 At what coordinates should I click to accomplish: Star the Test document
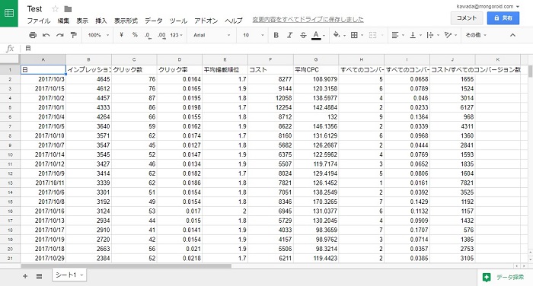coord(56,9)
